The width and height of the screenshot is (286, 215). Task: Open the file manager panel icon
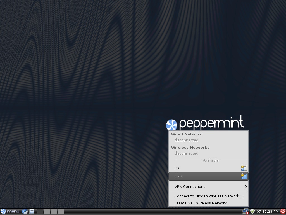click(x=32, y=211)
